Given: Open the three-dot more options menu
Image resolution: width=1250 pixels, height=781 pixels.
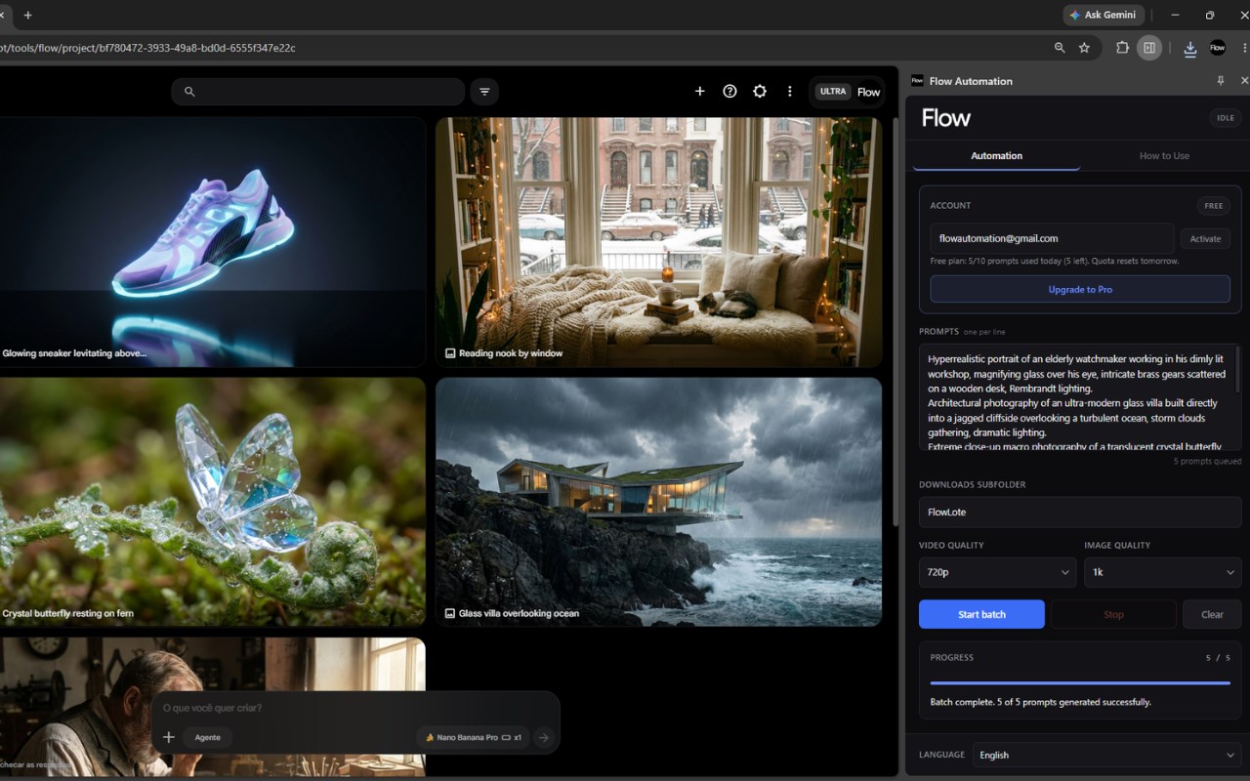Looking at the screenshot, I should tap(790, 91).
